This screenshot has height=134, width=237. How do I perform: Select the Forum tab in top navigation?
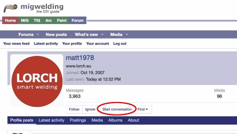coord(78,20)
